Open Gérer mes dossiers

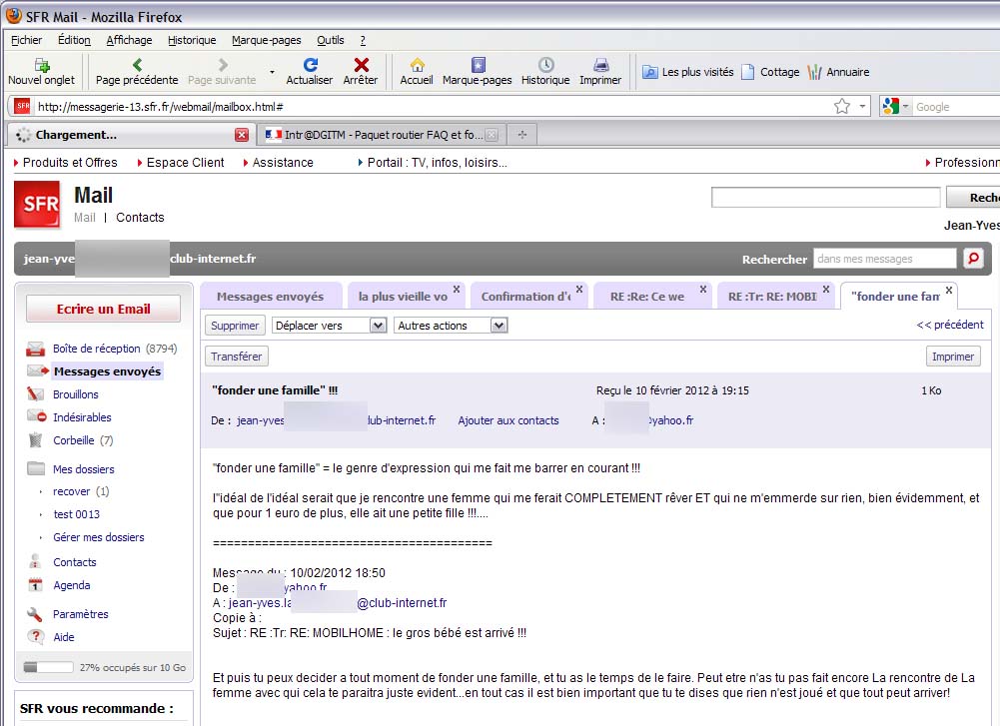pyautogui.click(x=98, y=537)
